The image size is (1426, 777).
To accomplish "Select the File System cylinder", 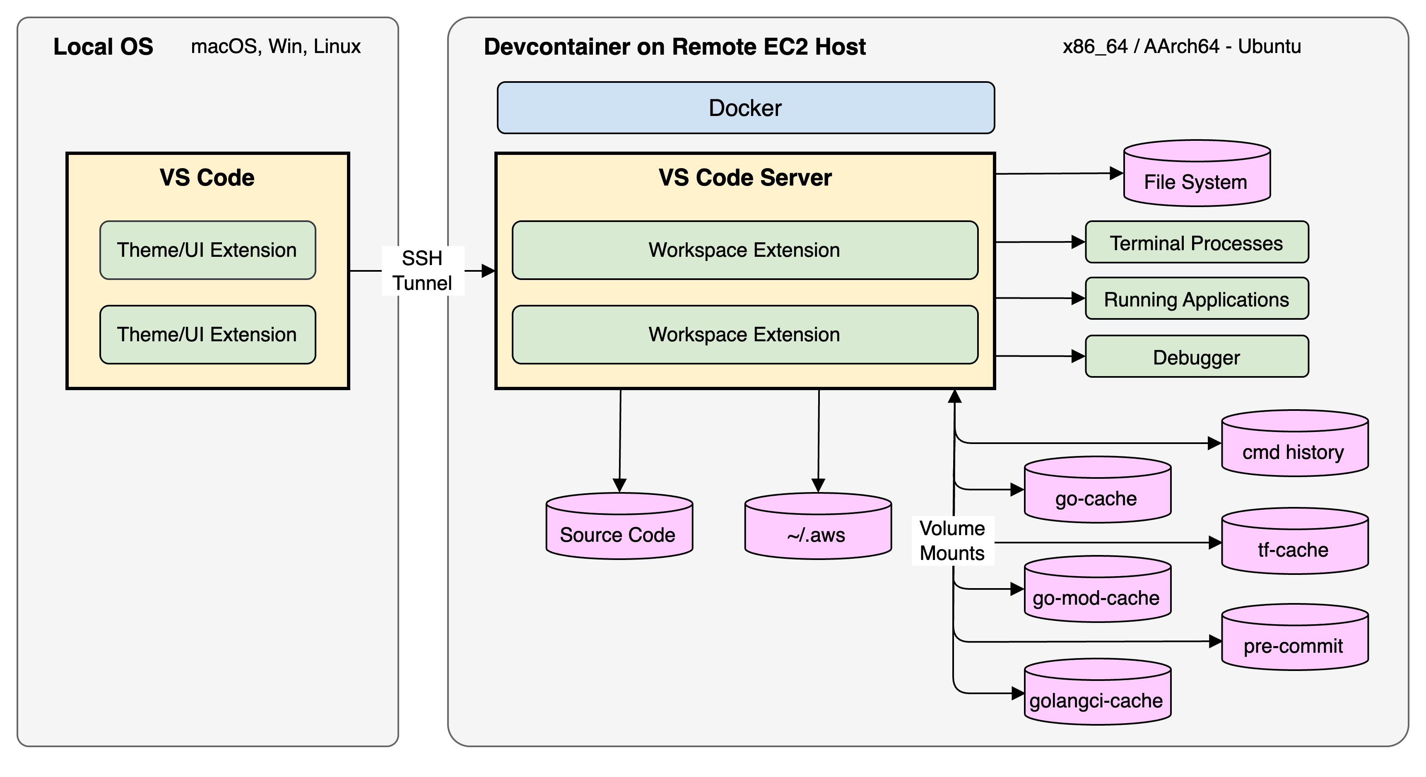I will pos(1197,173).
